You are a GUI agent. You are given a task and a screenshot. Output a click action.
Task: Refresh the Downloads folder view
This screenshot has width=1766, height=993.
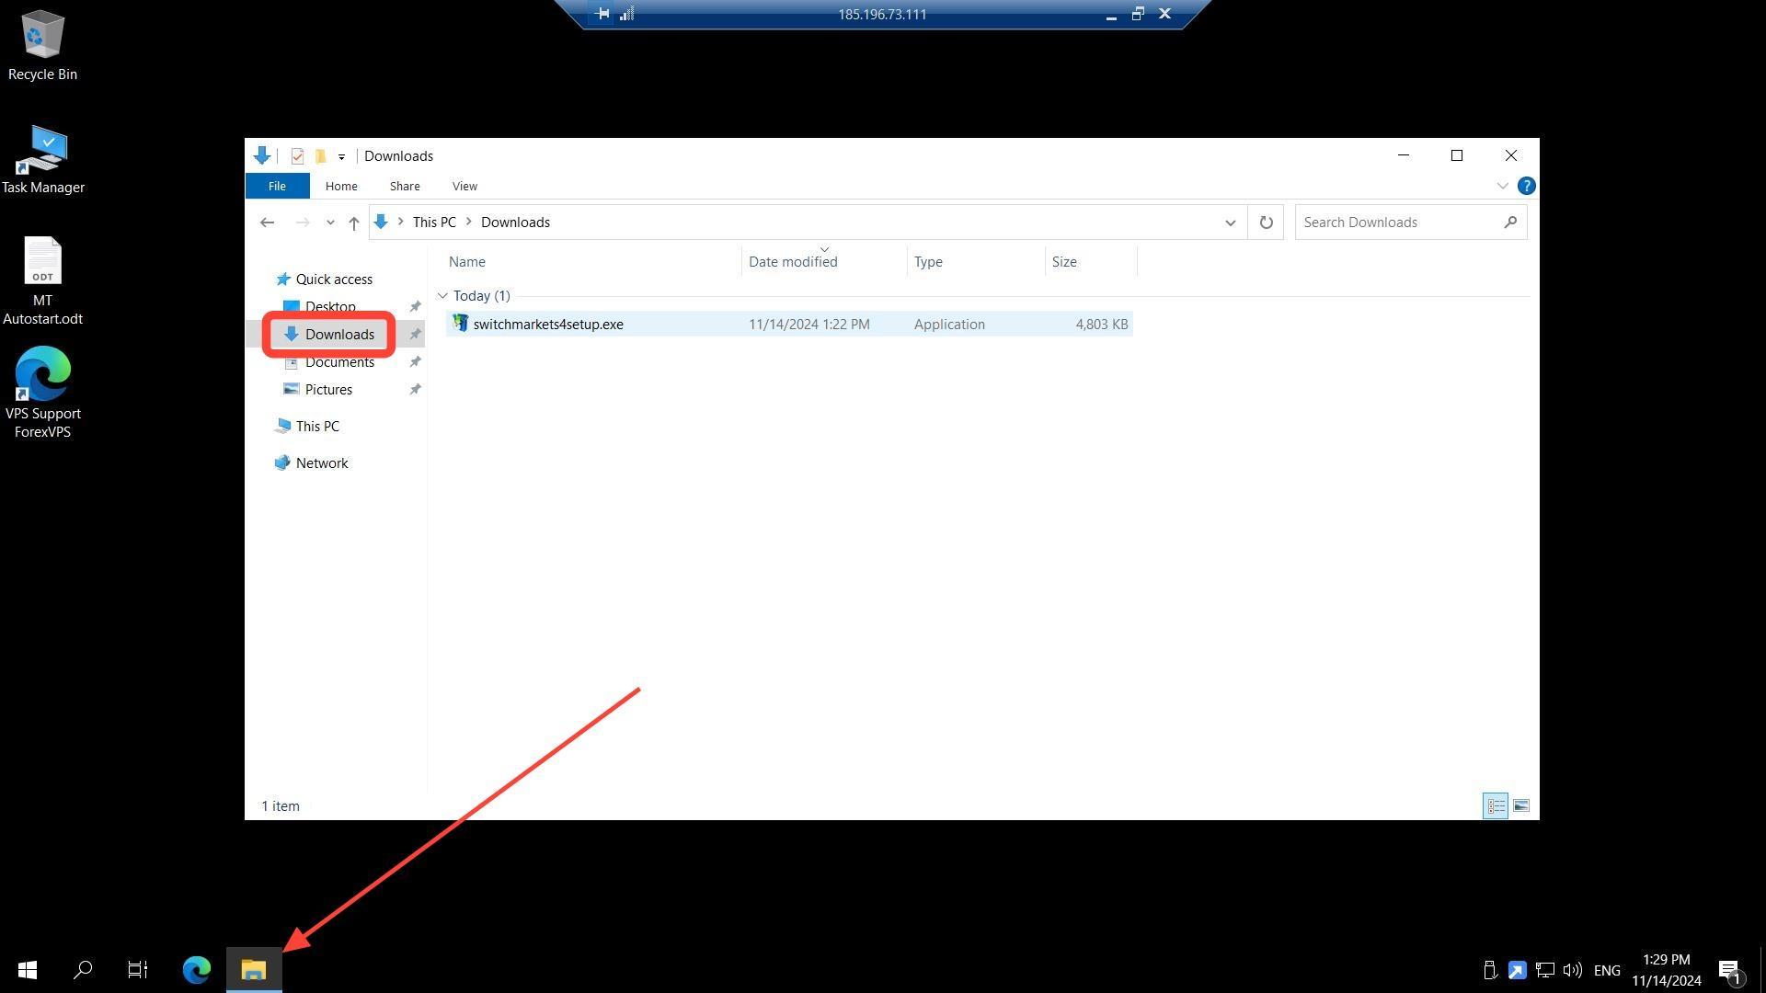1266,223
